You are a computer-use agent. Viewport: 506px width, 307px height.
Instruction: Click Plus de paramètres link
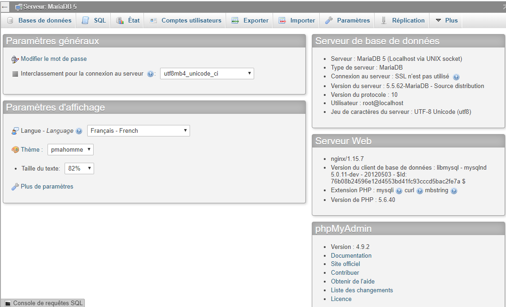[47, 187]
